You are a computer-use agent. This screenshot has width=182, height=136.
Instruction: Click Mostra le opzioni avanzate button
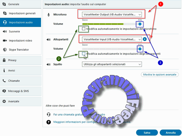click(x=160, y=74)
